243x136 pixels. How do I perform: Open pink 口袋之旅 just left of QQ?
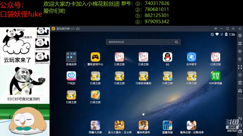coord(144,57)
